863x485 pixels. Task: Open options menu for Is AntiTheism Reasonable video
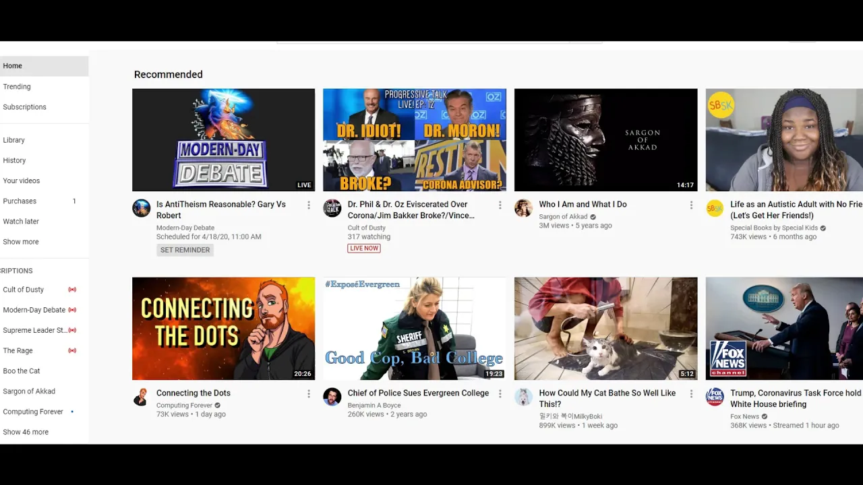pyautogui.click(x=309, y=205)
